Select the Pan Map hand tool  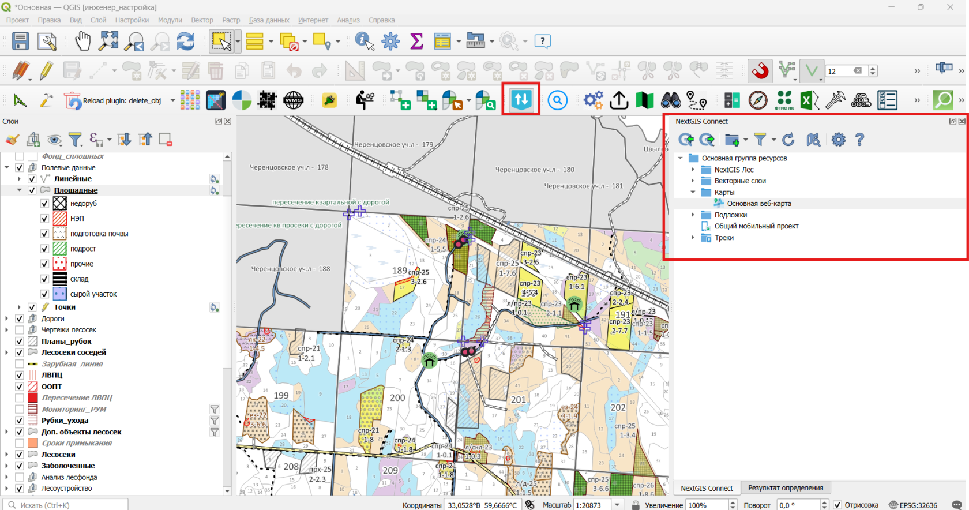point(82,42)
